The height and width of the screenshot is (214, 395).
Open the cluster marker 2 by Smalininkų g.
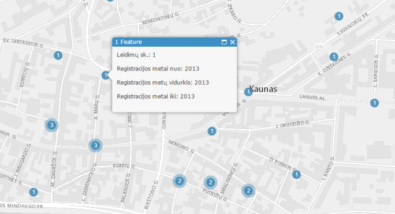[x=248, y=190]
